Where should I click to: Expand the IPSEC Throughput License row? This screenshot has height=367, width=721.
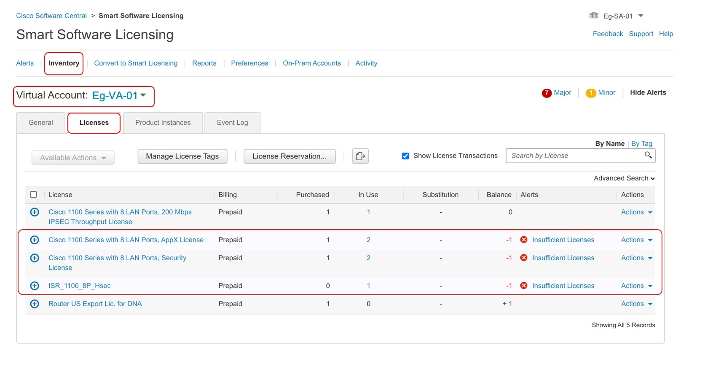[35, 212]
